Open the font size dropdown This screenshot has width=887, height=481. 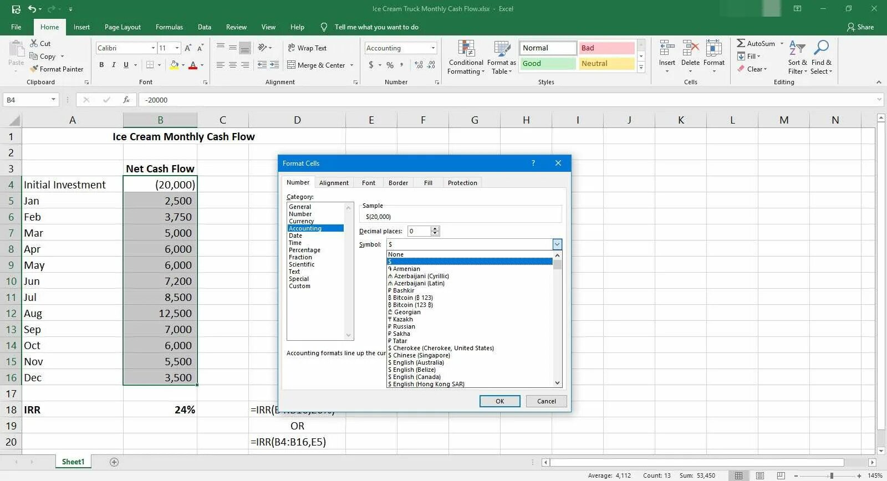[177, 48]
